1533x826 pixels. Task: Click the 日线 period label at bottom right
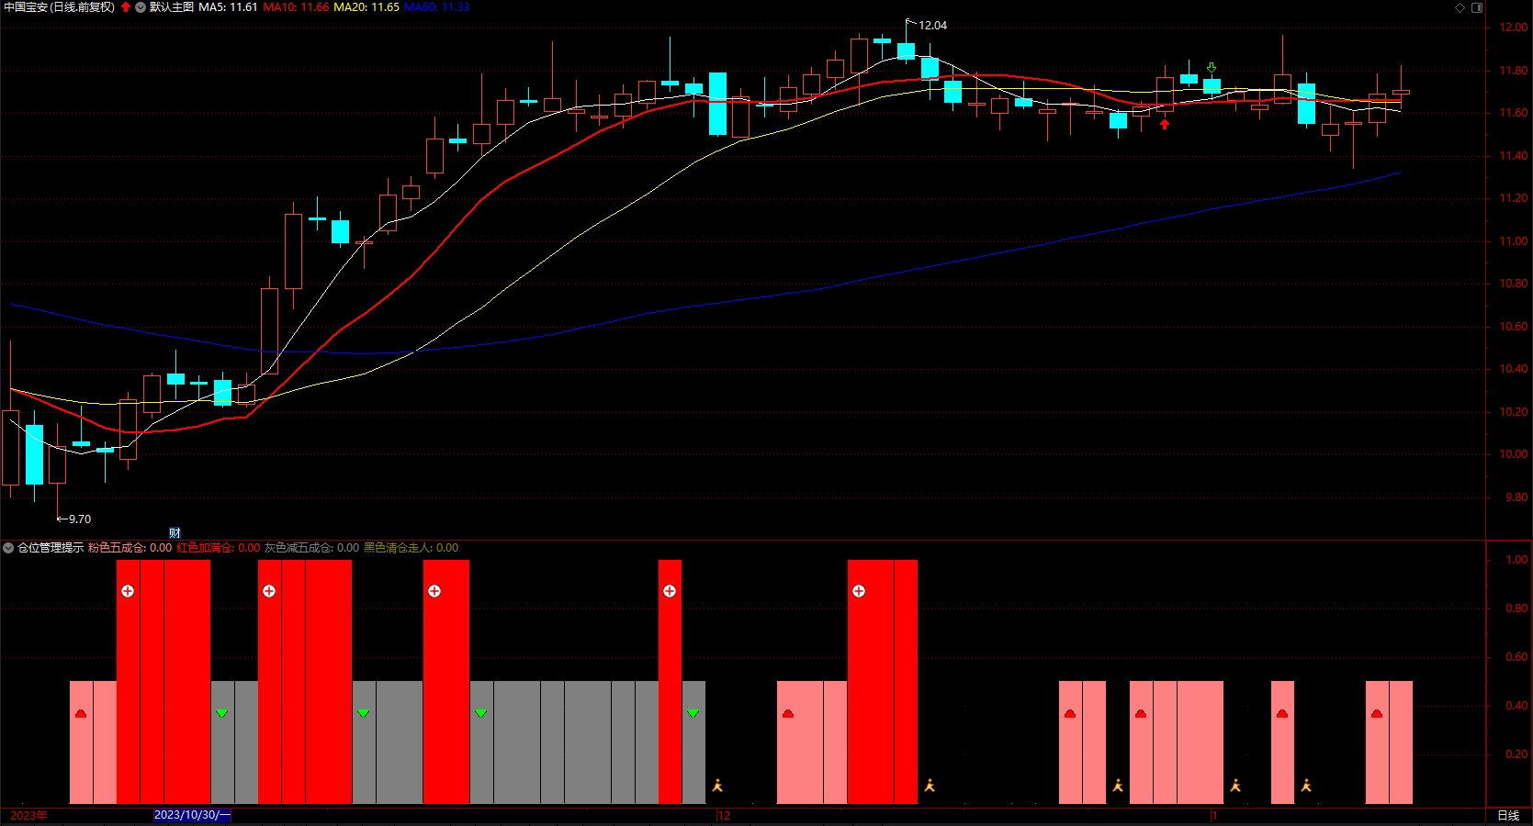pyautogui.click(x=1508, y=815)
